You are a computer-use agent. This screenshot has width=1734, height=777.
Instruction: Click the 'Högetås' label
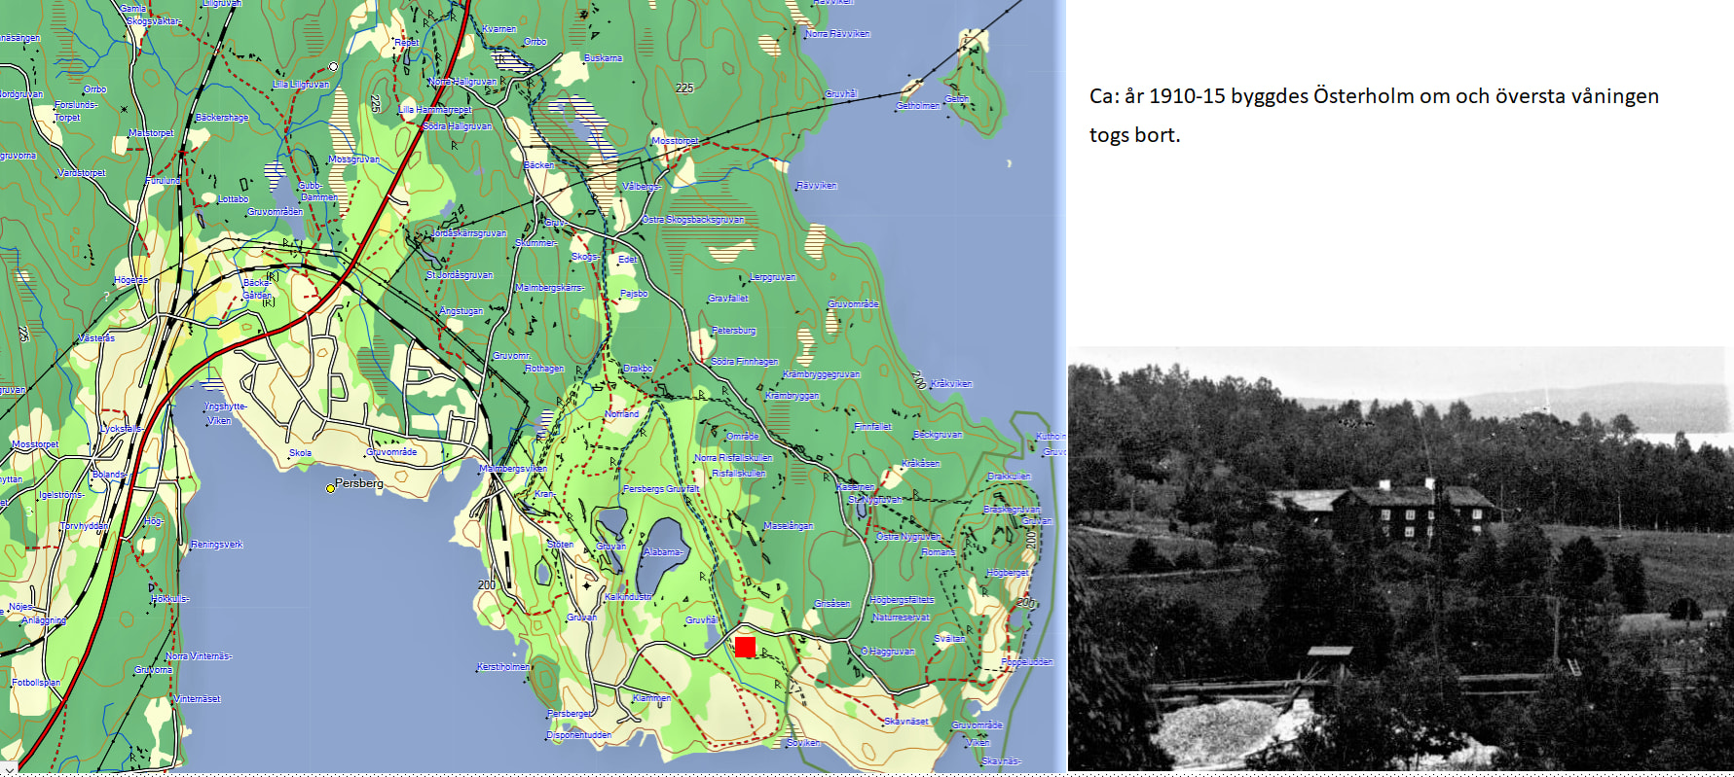point(131,280)
